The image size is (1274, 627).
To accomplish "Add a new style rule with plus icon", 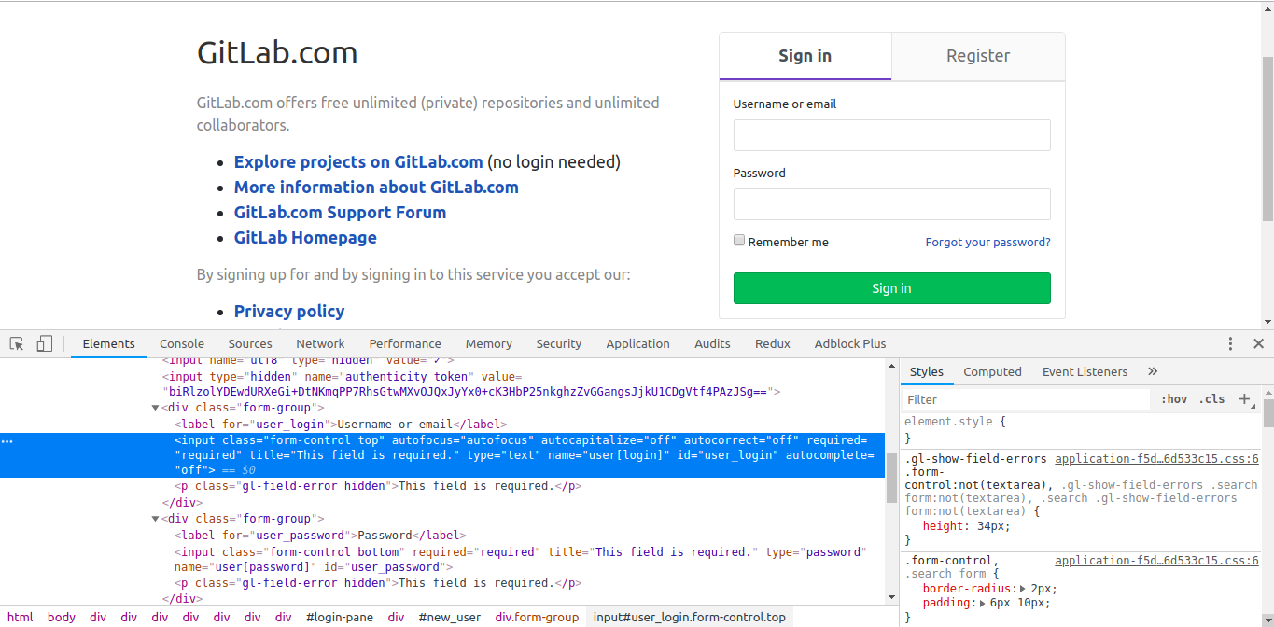I will (x=1244, y=399).
